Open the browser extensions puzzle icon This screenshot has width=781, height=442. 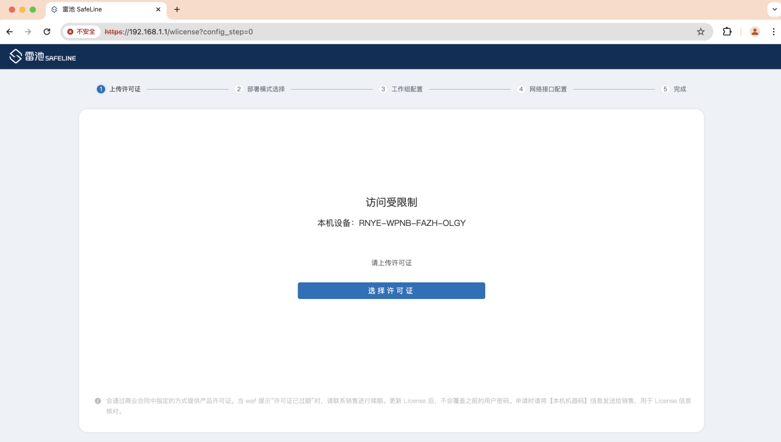(x=727, y=32)
